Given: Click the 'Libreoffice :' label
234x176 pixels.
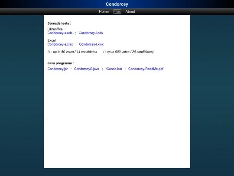Looking at the screenshot, I should [56, 29].
